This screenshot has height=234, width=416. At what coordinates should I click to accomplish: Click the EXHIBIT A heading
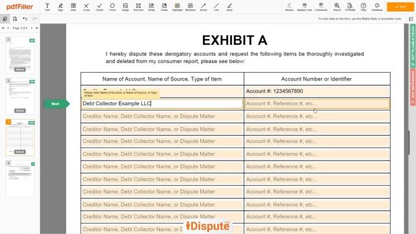(235, 40)
